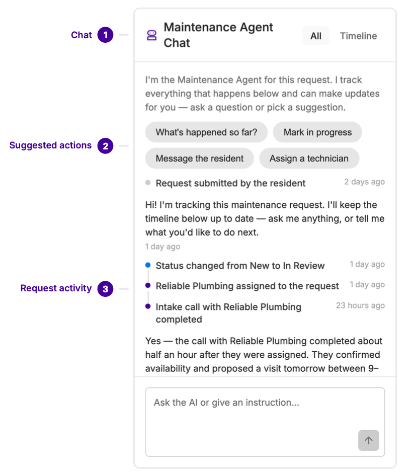Click numbered badge 2 beside Suggested actions

click(x=105, y=146)
